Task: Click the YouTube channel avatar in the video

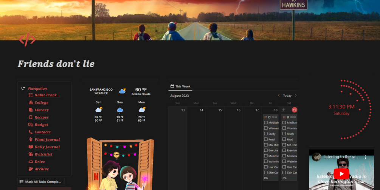Action: [316, 157]
